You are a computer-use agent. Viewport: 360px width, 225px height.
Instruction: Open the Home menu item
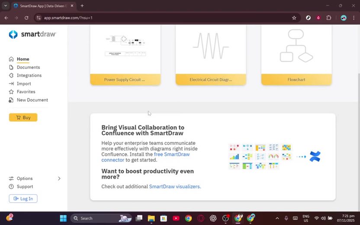[x=23, y=59]
